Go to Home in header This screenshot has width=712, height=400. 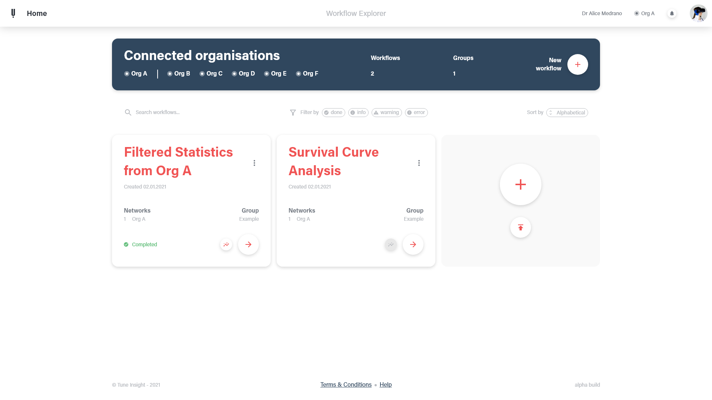tap(37, 13)
